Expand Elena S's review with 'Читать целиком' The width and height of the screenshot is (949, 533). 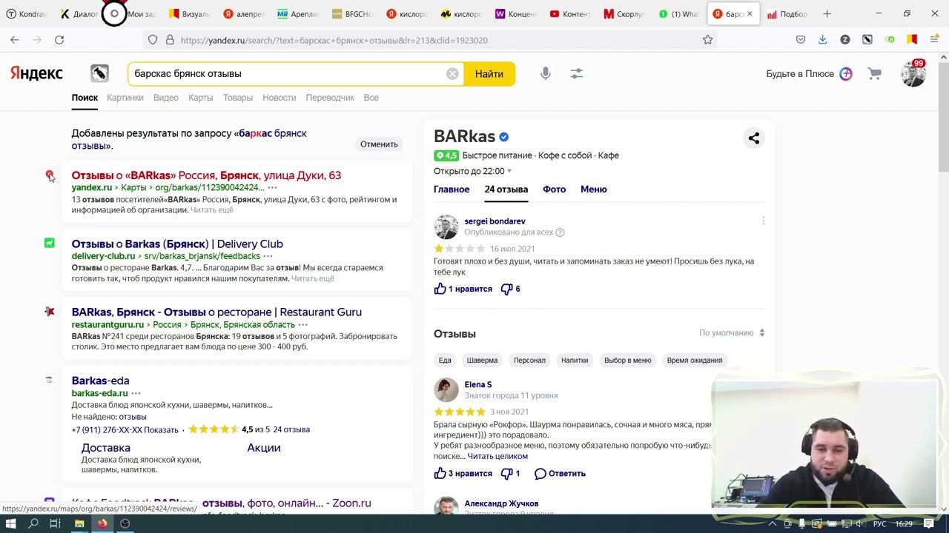pyautogui.click(x=497, y=456)
